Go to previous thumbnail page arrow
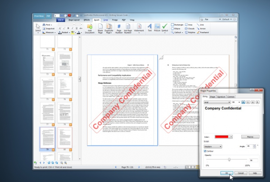This screenshot has height=182, width=270. point(40,163)
